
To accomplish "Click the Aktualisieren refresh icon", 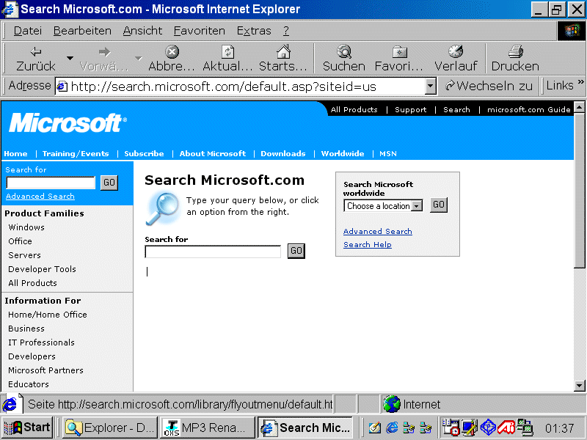I will click(227, 52).
